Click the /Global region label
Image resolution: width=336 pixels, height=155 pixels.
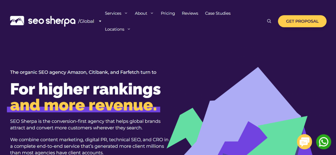pos(86,21)
